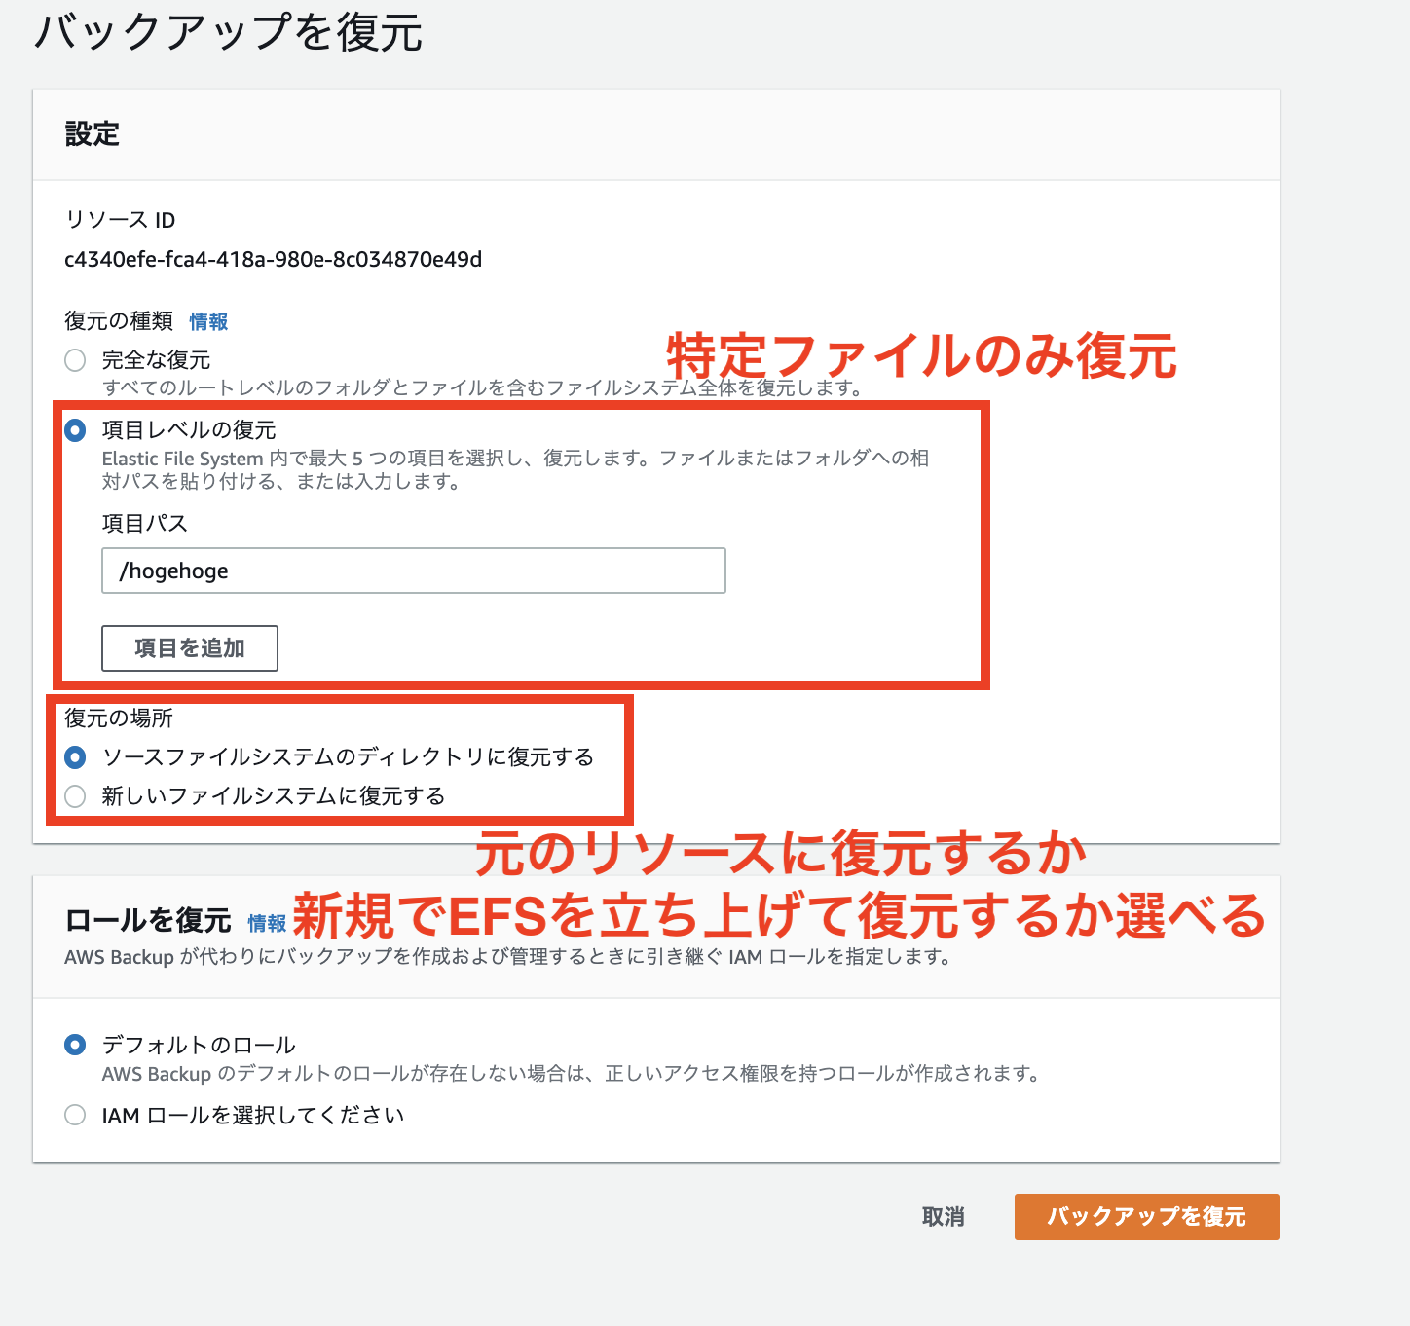Select the 項目レベルの復元 radio option

75,430
